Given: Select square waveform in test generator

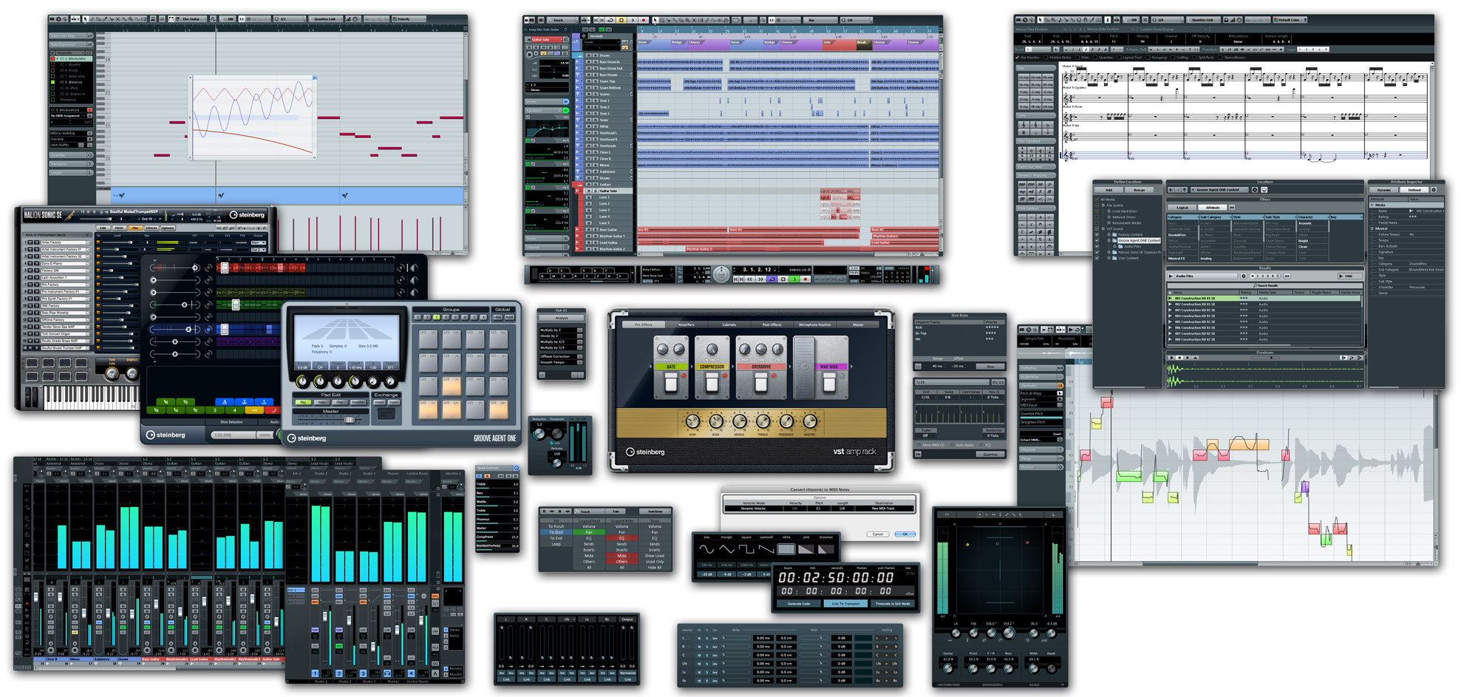Looking at the screenshot, I should [746, 549].
